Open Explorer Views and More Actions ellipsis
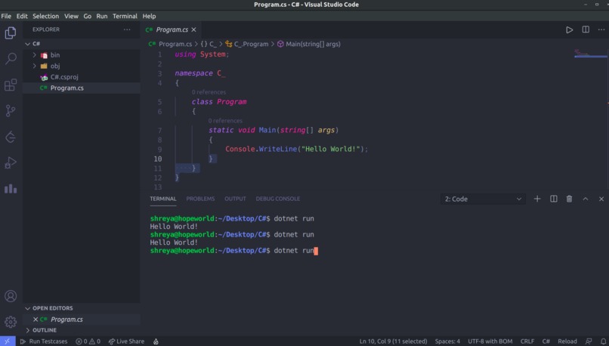This screenshot has height=346, width=609. (x=127, y=29)
